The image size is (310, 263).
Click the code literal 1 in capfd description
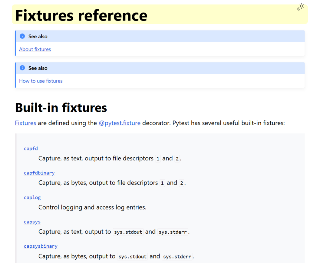(x=158, y=159)
